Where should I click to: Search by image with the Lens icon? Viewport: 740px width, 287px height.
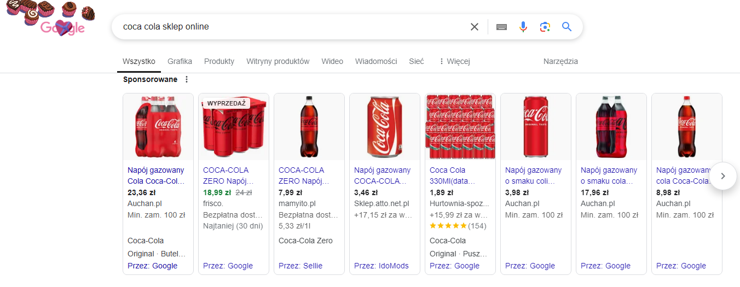(545, 27)
